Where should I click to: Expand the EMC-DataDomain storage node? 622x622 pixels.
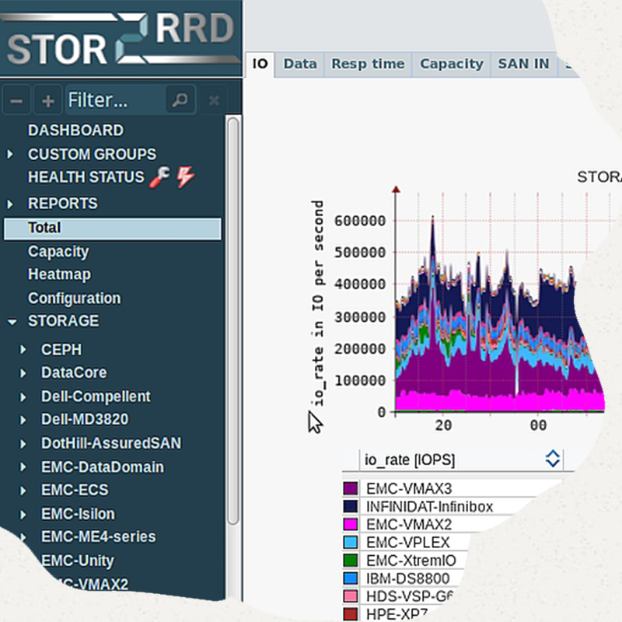[x=23, y=467]
